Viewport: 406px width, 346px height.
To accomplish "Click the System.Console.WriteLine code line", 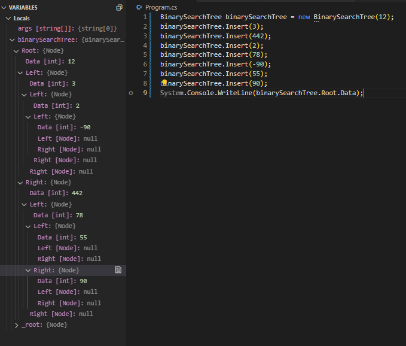I will [261, 93].
